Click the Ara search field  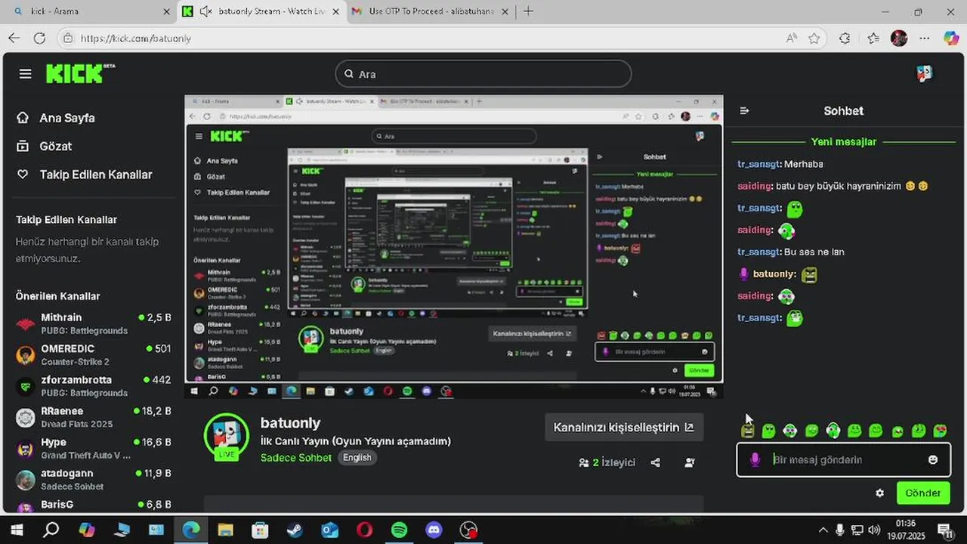coord(483,74)
